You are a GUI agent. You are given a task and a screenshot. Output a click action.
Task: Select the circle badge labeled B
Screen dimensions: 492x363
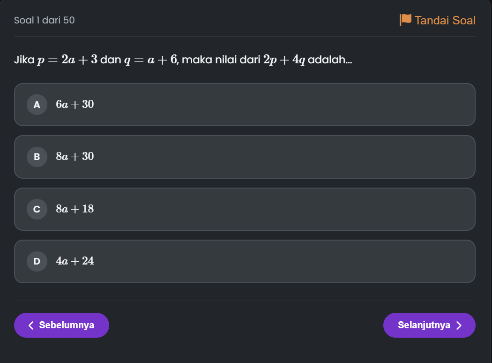point(37,157)
